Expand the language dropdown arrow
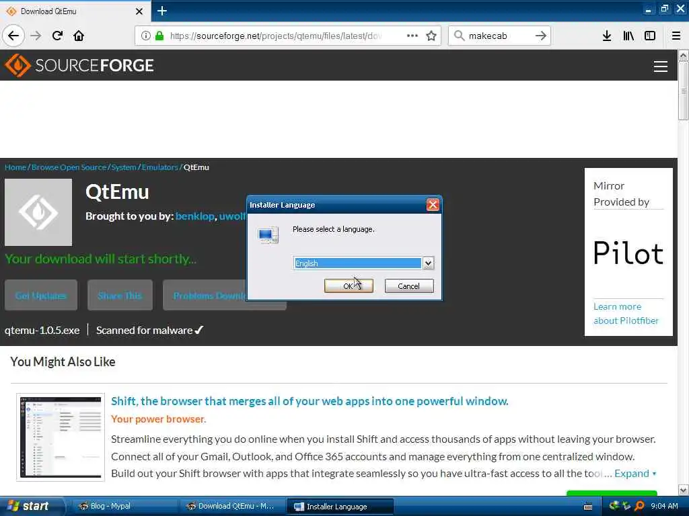 428,263
